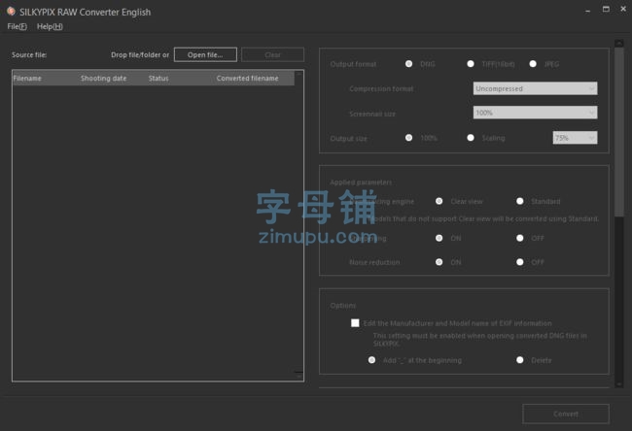Close the SILKYPIX RAW Converter window
The height and width of the screenshot is (431, 632).
pos(623,9)
